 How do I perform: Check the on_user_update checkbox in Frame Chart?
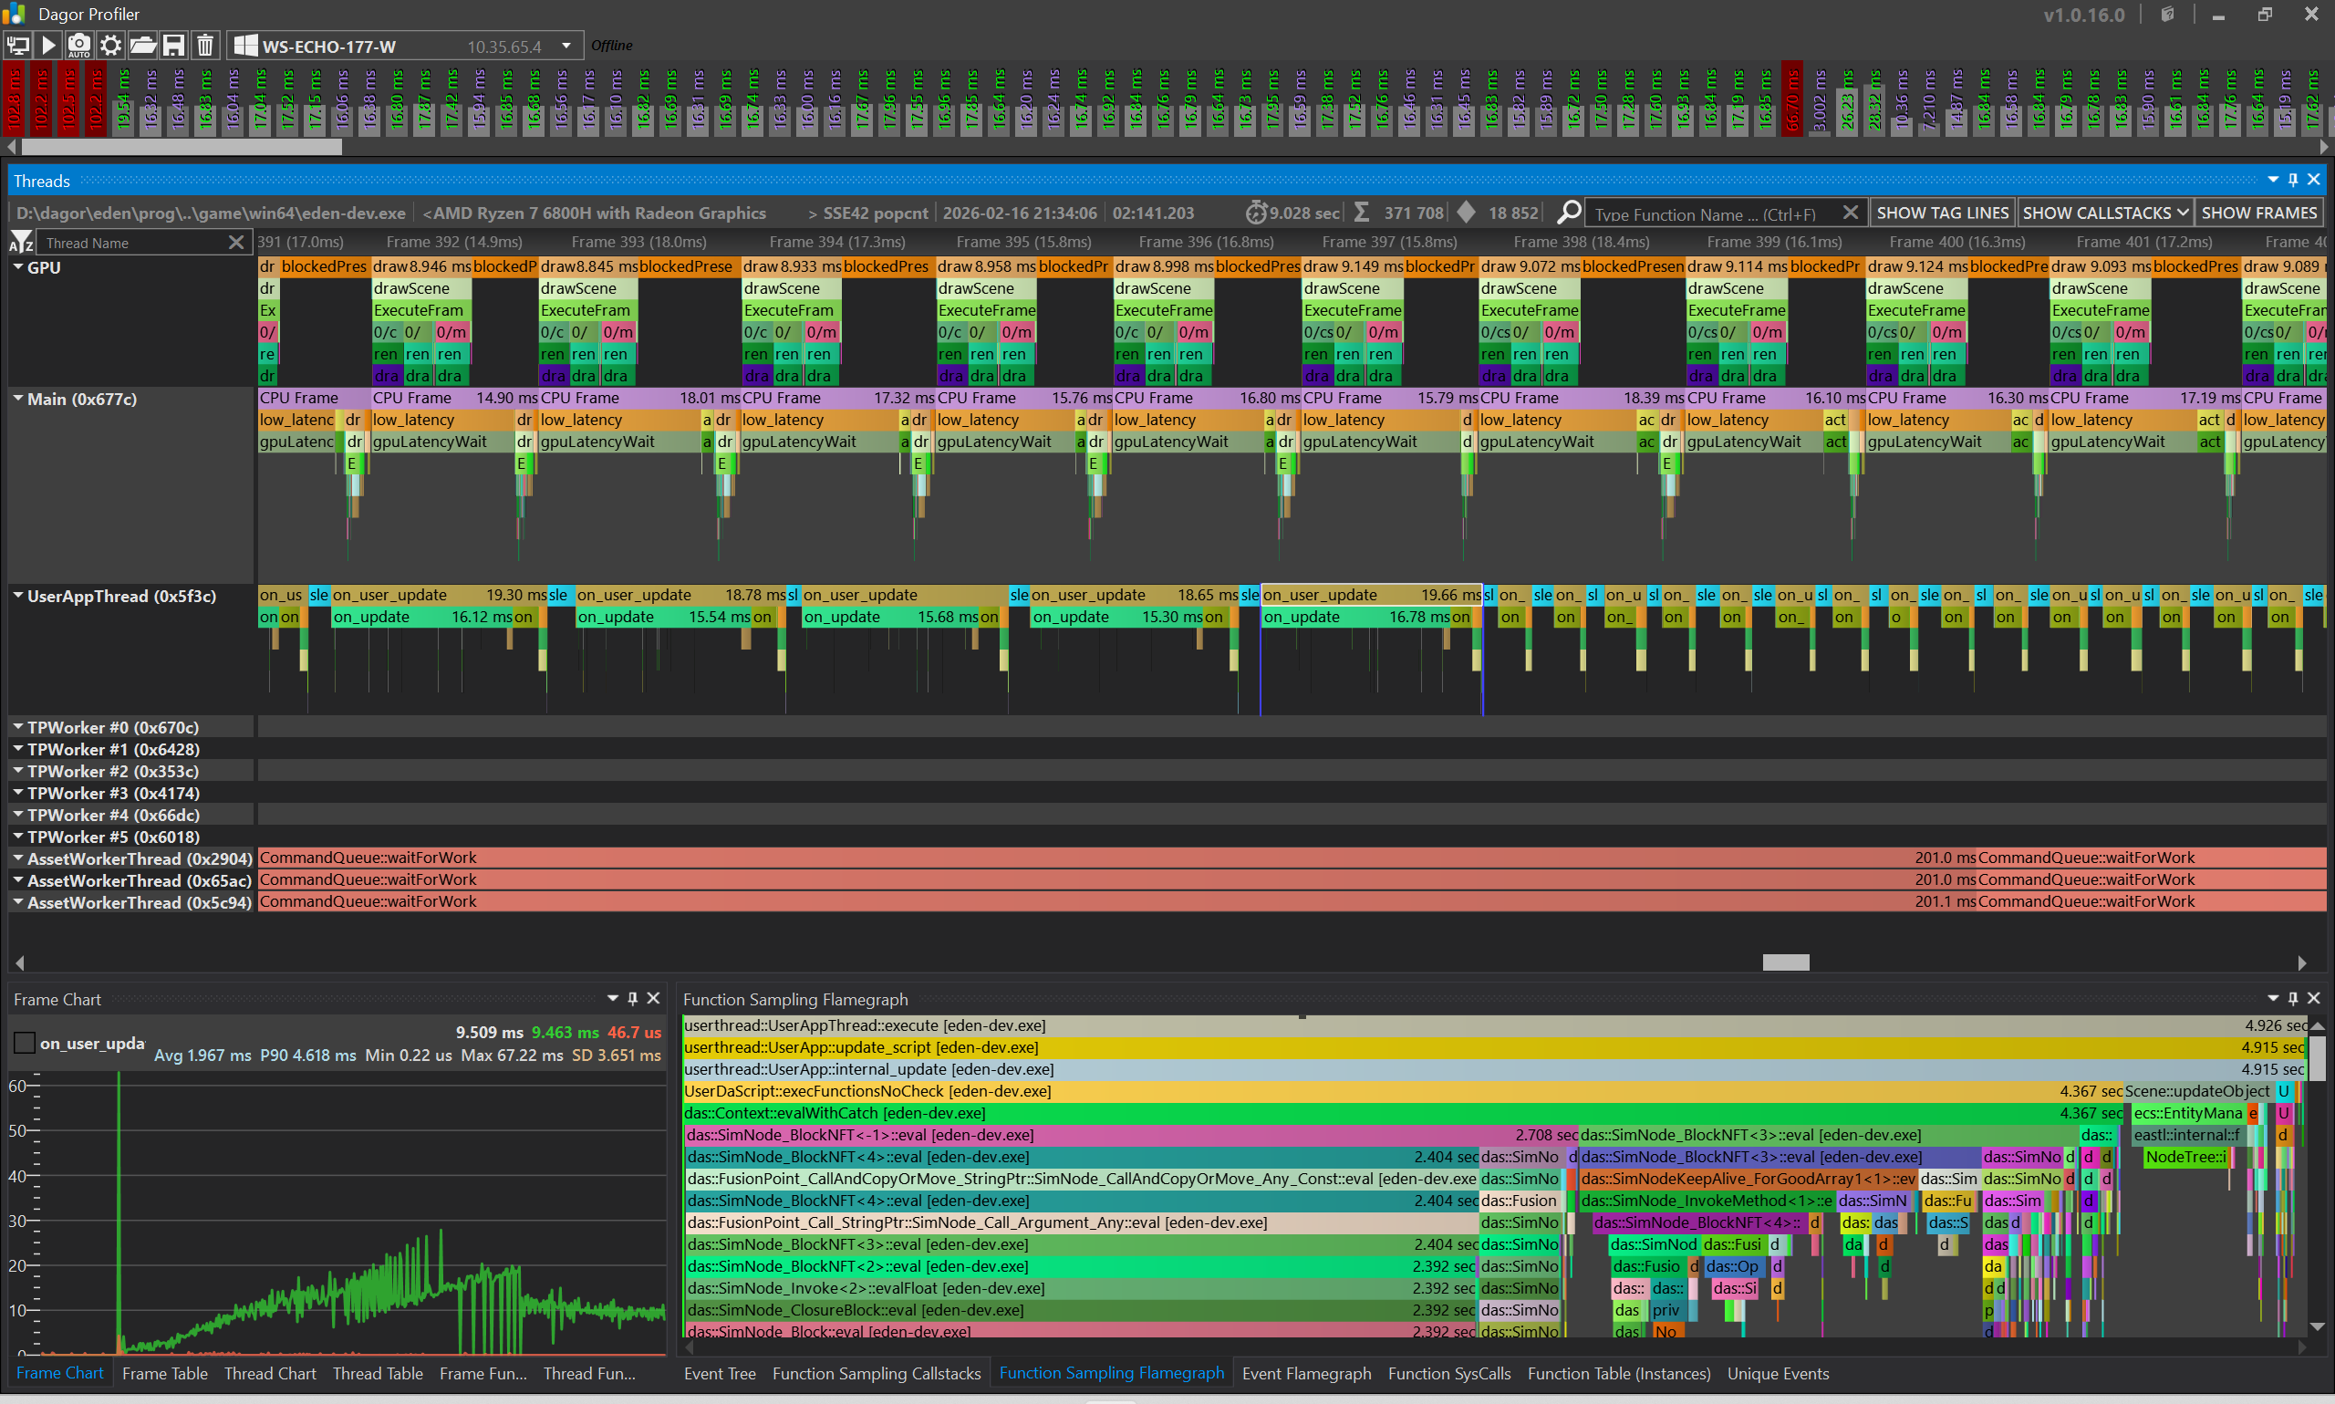tap(26, 1044)
